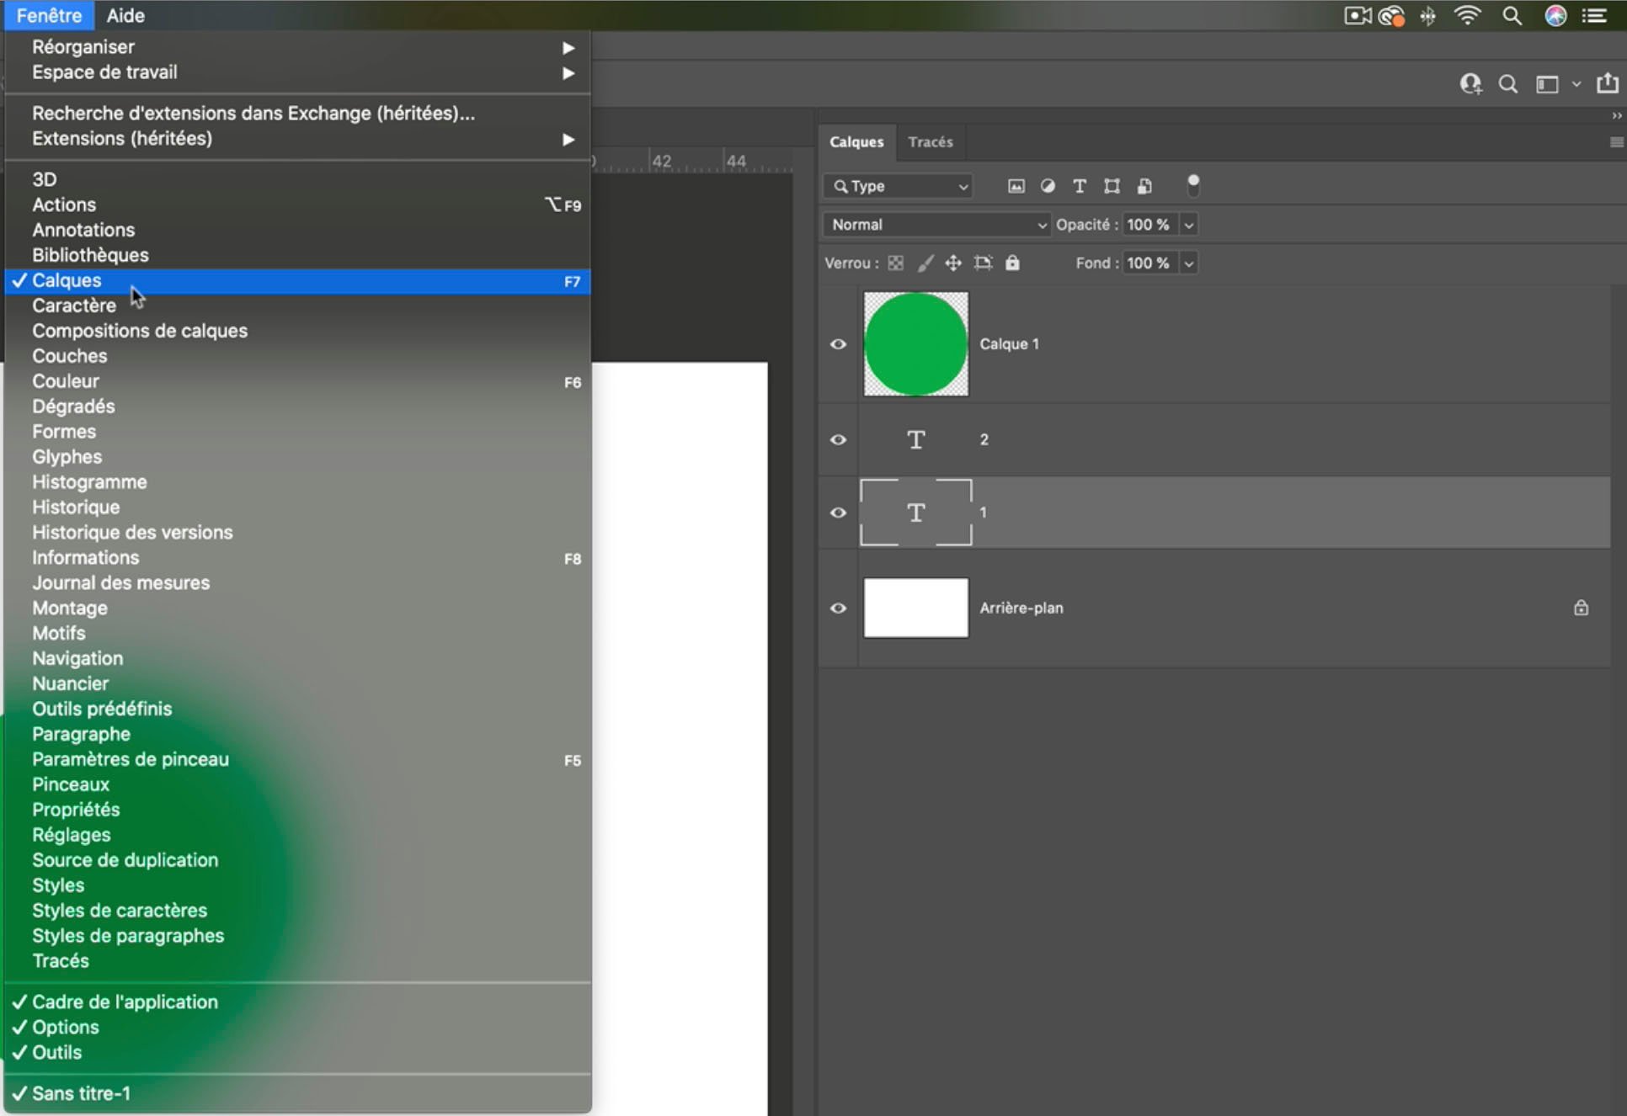Choose Nuancier from the menu
The height and width of the screenshot is (1116, 1627).
tap(297, 684)
